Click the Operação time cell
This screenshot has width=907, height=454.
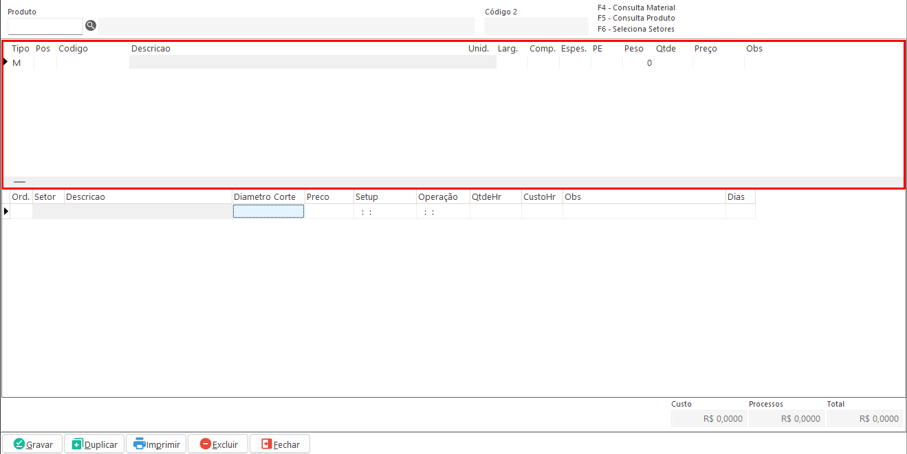pyautogui.click(x=443, y=212)
